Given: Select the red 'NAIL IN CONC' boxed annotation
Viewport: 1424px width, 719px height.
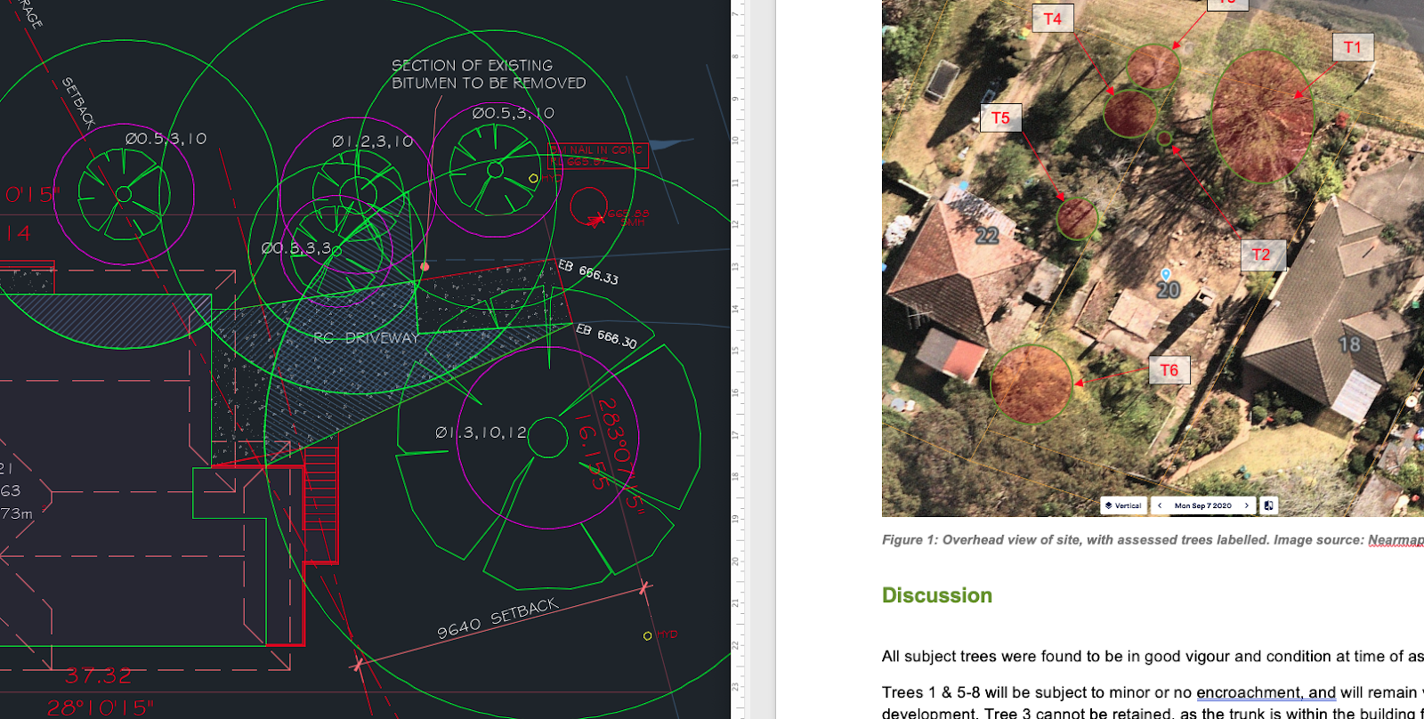Looking at the screenshot, I should click(599, 156).
